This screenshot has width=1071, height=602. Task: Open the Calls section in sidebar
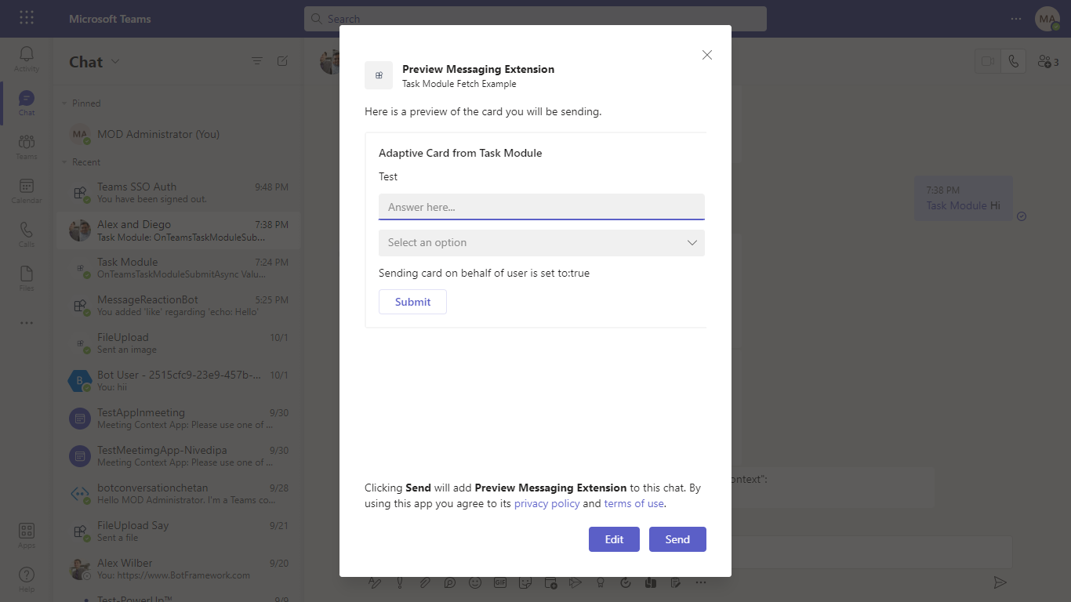point(27,234)
